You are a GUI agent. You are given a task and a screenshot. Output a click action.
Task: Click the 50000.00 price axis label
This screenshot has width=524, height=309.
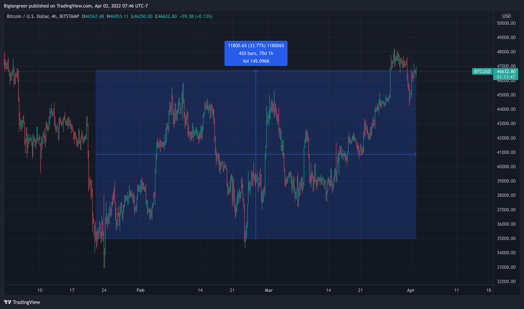[x=506, y=23]
